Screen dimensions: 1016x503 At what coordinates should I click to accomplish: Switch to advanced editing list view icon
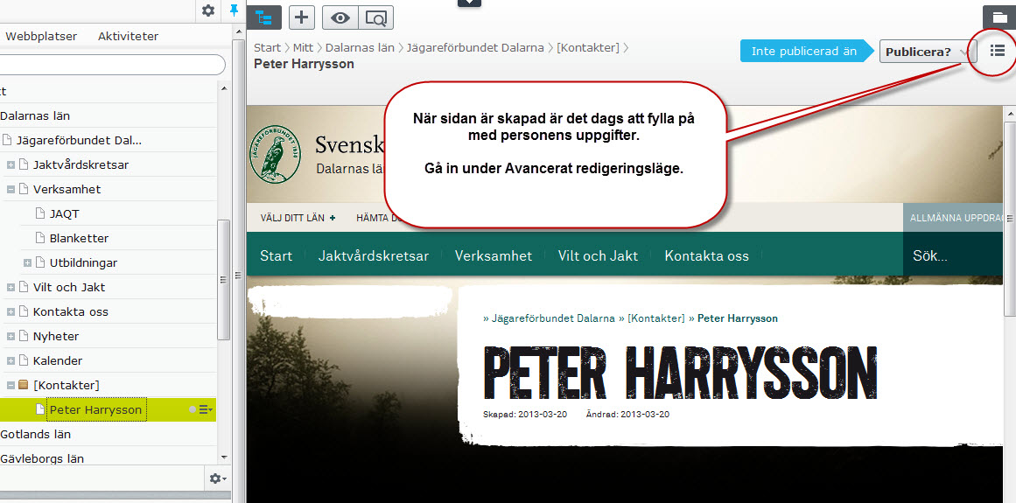(x=998, y=51)
